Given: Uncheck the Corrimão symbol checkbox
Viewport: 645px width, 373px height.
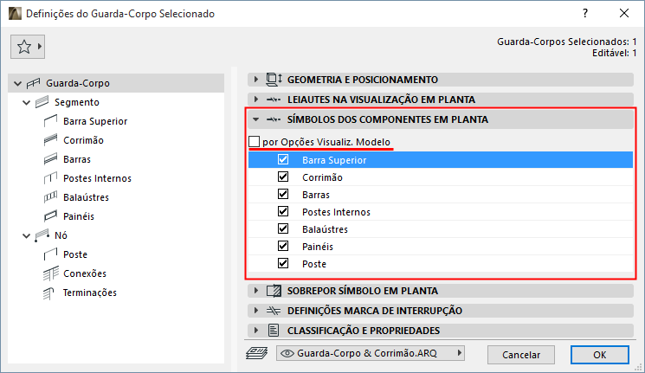Looking at the screenshot, I should point(283,177).
